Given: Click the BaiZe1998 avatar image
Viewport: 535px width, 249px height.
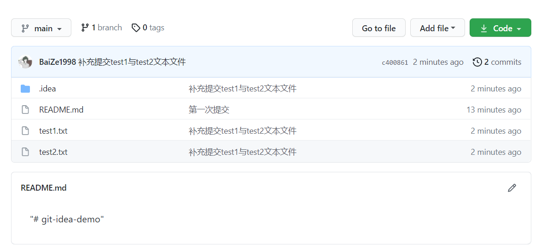Looking at the screenshot, I should click(x=25, y=62).
